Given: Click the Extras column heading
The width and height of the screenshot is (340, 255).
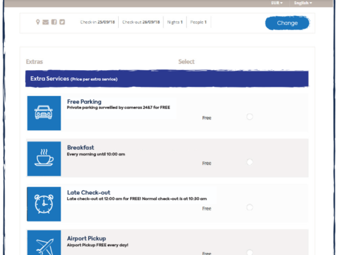Looking at the screenshot, I should click(35, 61).
